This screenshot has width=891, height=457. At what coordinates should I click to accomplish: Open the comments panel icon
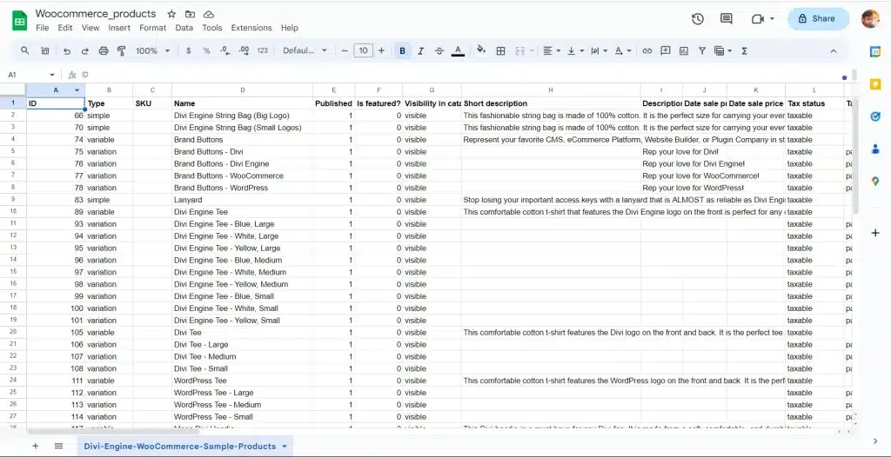(727, 19)
